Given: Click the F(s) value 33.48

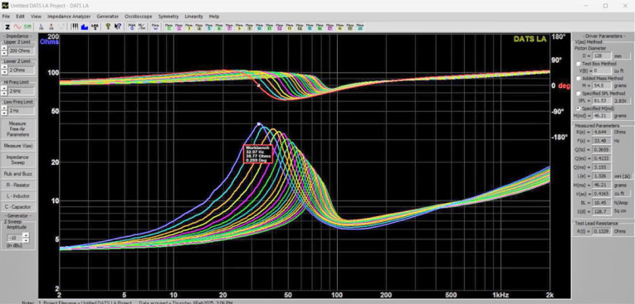Looking at the screenshot, I should click(601, 141).
